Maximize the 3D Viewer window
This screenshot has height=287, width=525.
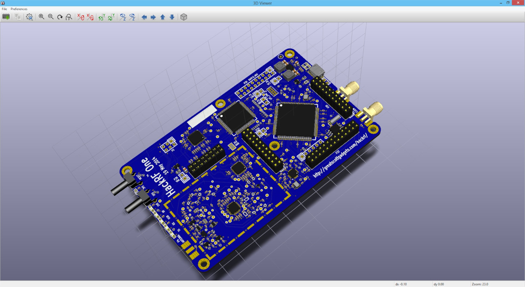coord(508,3)
